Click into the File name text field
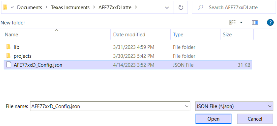 tap(106, 106)
